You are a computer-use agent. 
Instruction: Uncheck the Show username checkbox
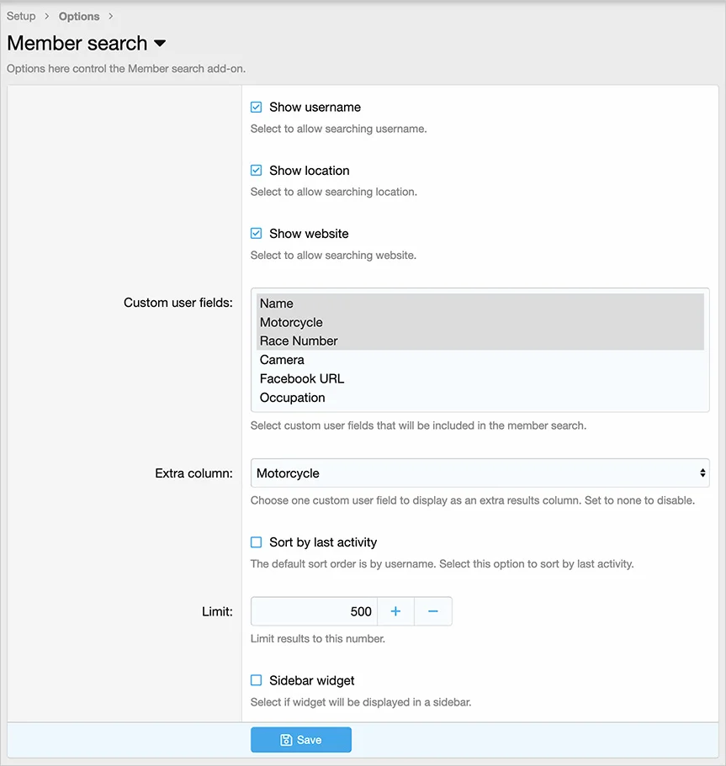coord(257,108)
